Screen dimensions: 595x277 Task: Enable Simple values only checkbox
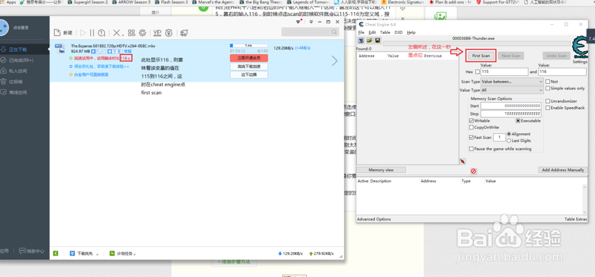[547, 89]
